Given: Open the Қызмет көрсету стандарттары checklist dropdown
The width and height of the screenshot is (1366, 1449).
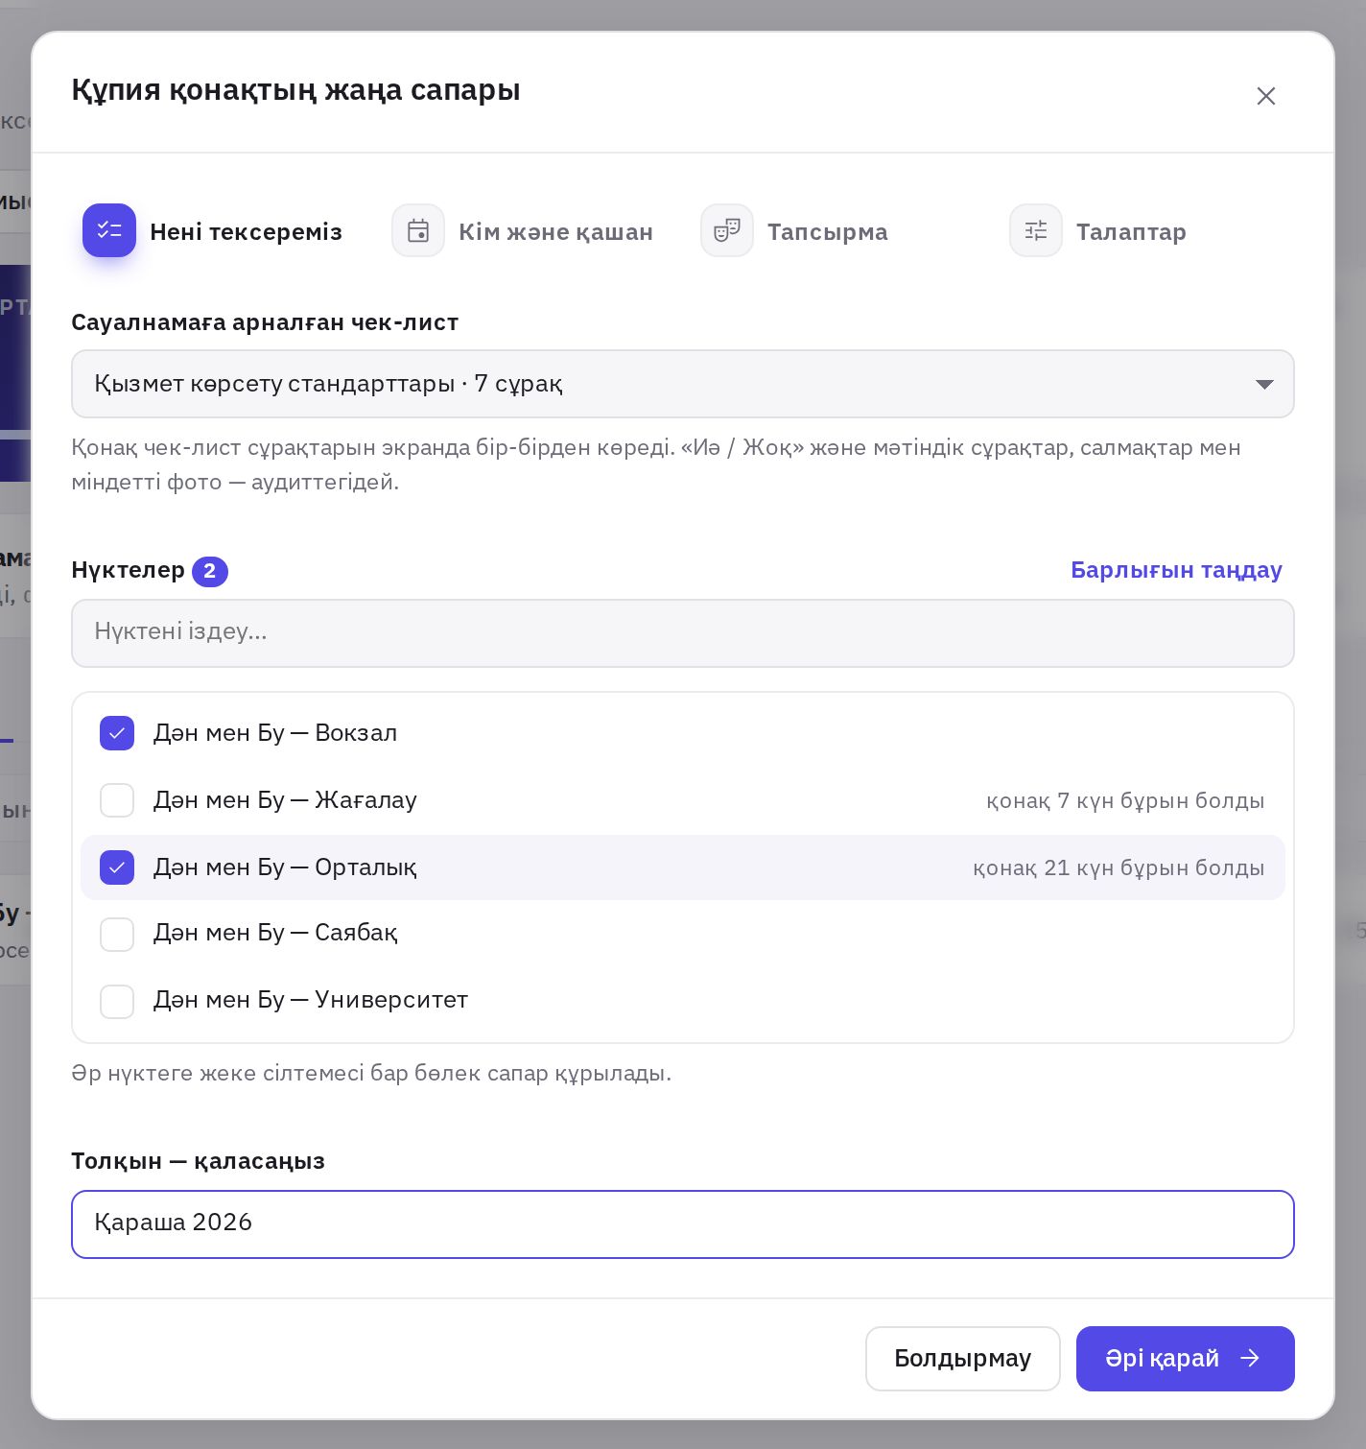Looking at the screenshot, I should [683, 384].
